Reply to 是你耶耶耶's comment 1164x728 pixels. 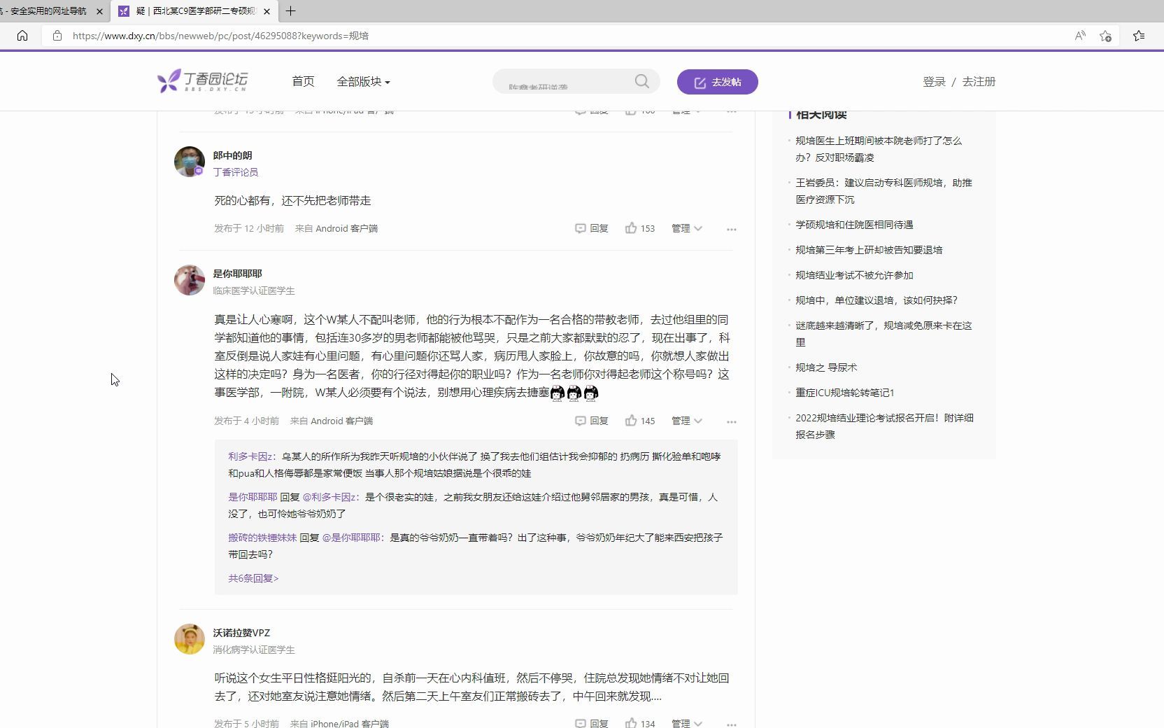(x=592, y=421)
